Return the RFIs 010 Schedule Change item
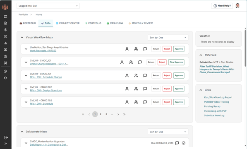The image size is (247, 149). (x=156, y=75)
